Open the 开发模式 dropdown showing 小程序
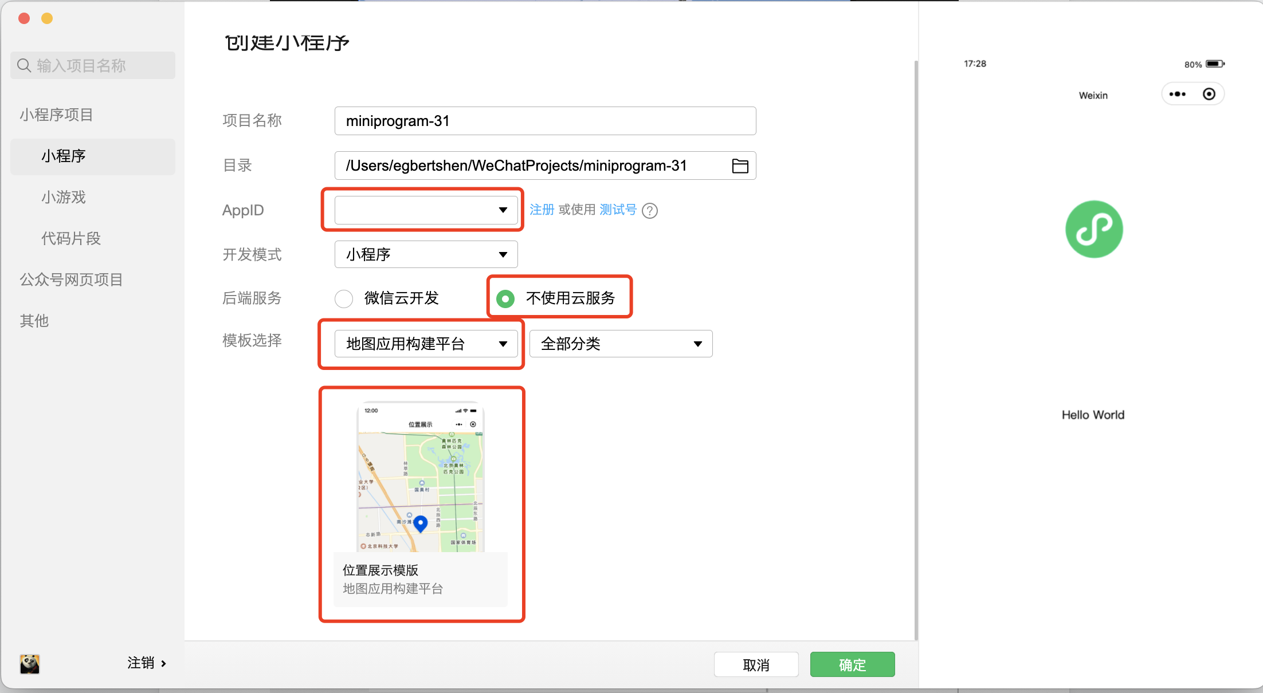The image size is (1263, 693). coord(426,254)
